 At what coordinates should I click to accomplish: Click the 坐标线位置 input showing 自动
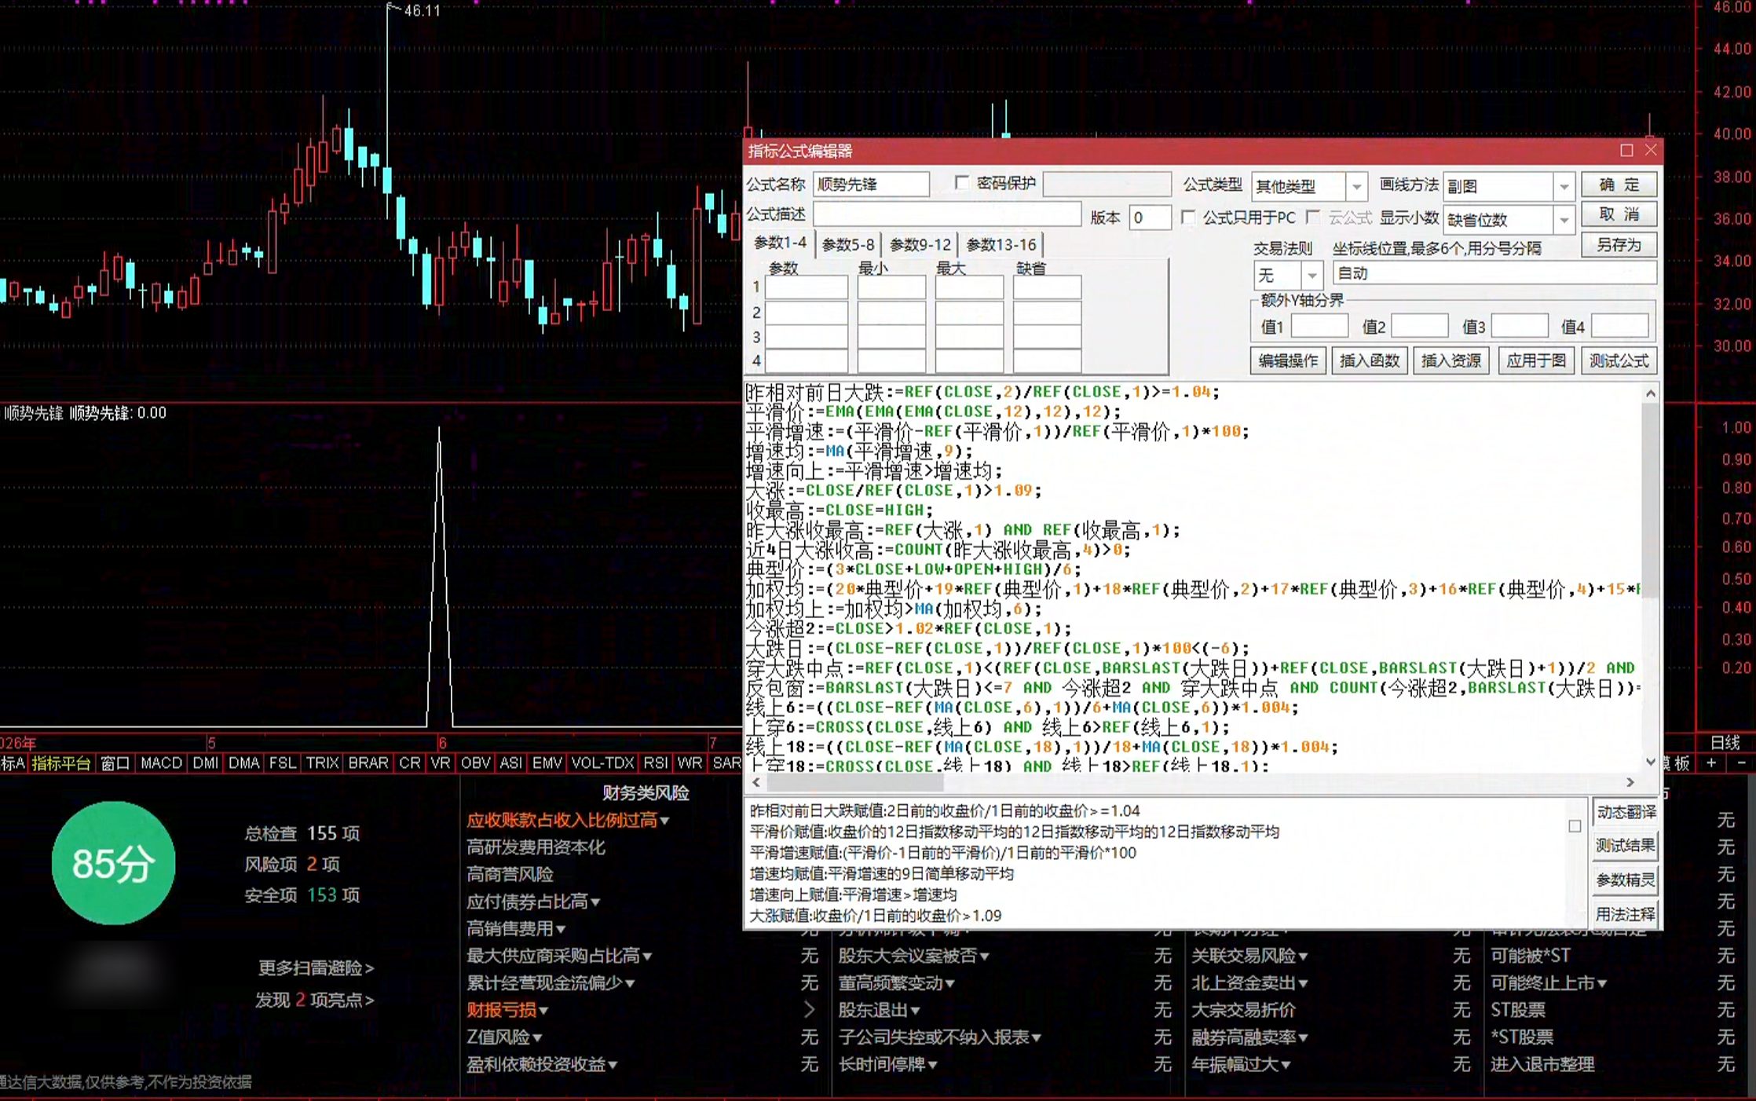click(1494, 273)
